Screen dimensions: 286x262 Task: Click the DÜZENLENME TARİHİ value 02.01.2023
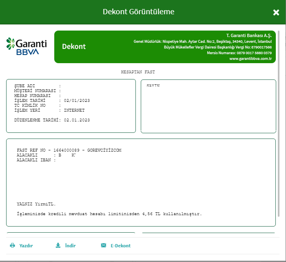(x=77, y=120)
